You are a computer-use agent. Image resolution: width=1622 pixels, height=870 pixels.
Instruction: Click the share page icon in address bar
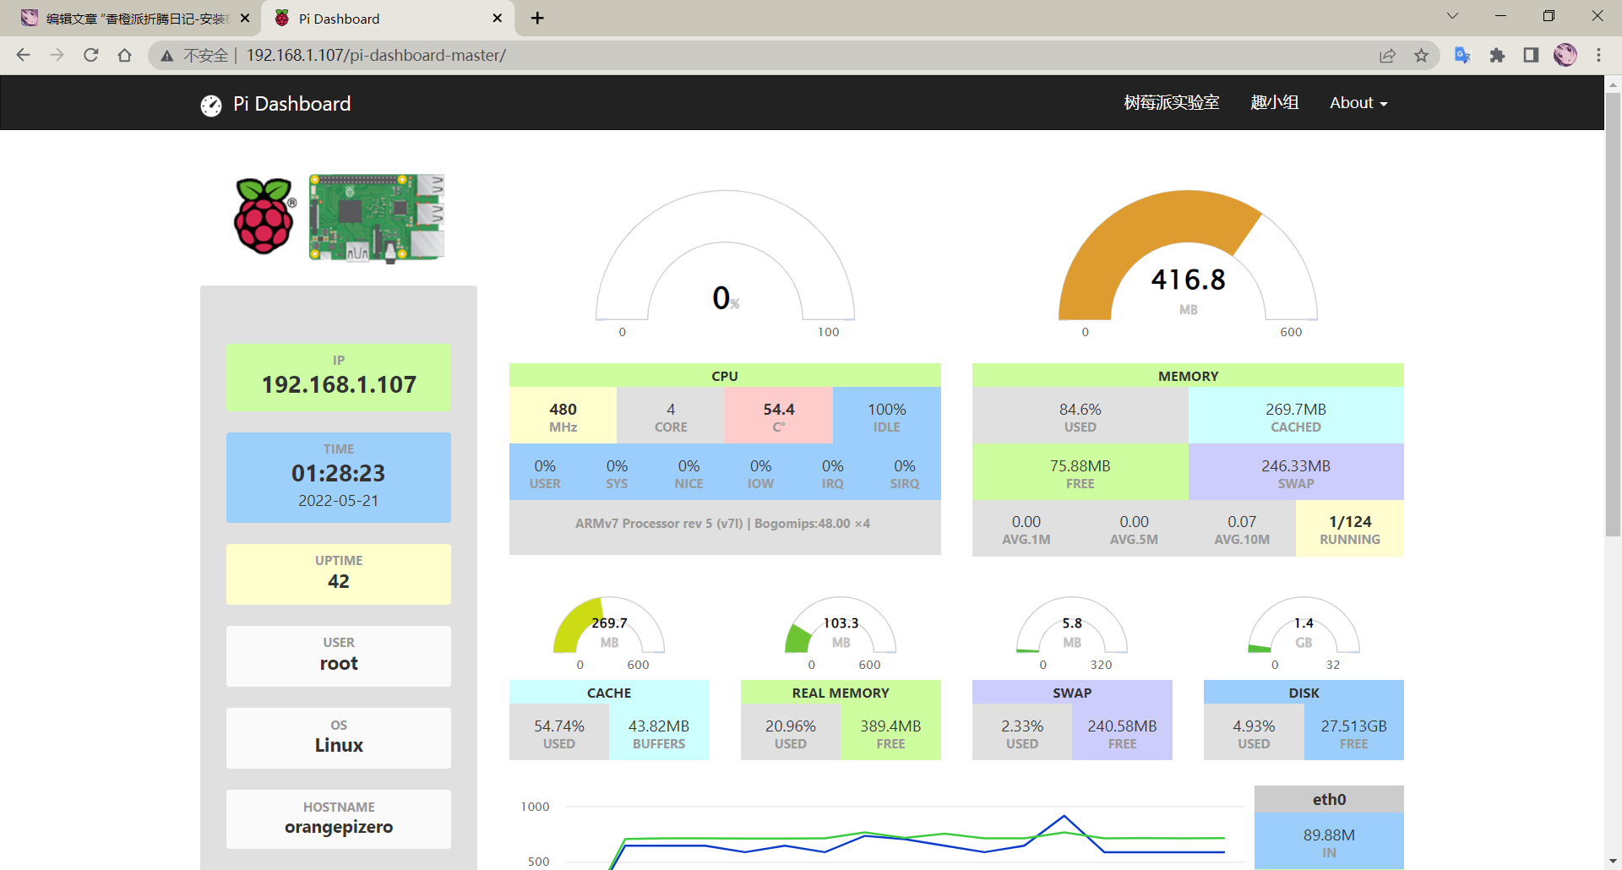pos(1387,55)
